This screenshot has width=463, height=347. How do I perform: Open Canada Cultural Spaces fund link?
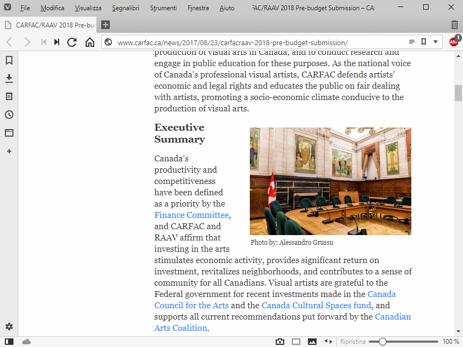pos(316,306)
